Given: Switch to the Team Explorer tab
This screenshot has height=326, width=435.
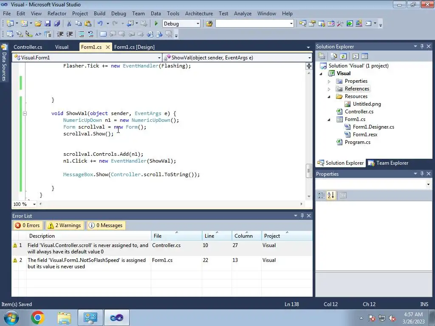Looking at the screenshot, I should tap(388, 163).
